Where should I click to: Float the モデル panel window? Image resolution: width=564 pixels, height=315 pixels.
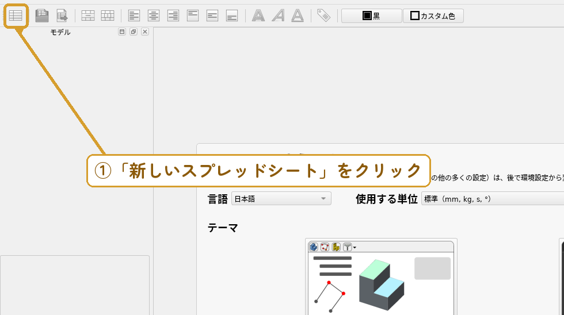point(134,32)
